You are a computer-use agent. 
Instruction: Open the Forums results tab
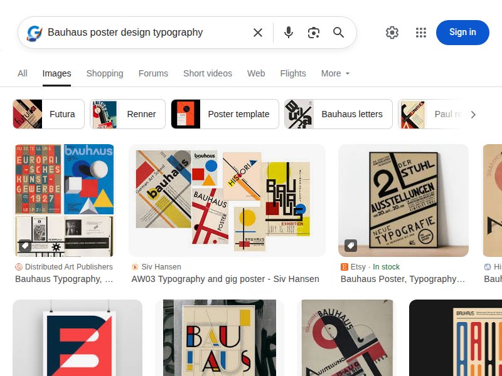[x=153, y=73]
